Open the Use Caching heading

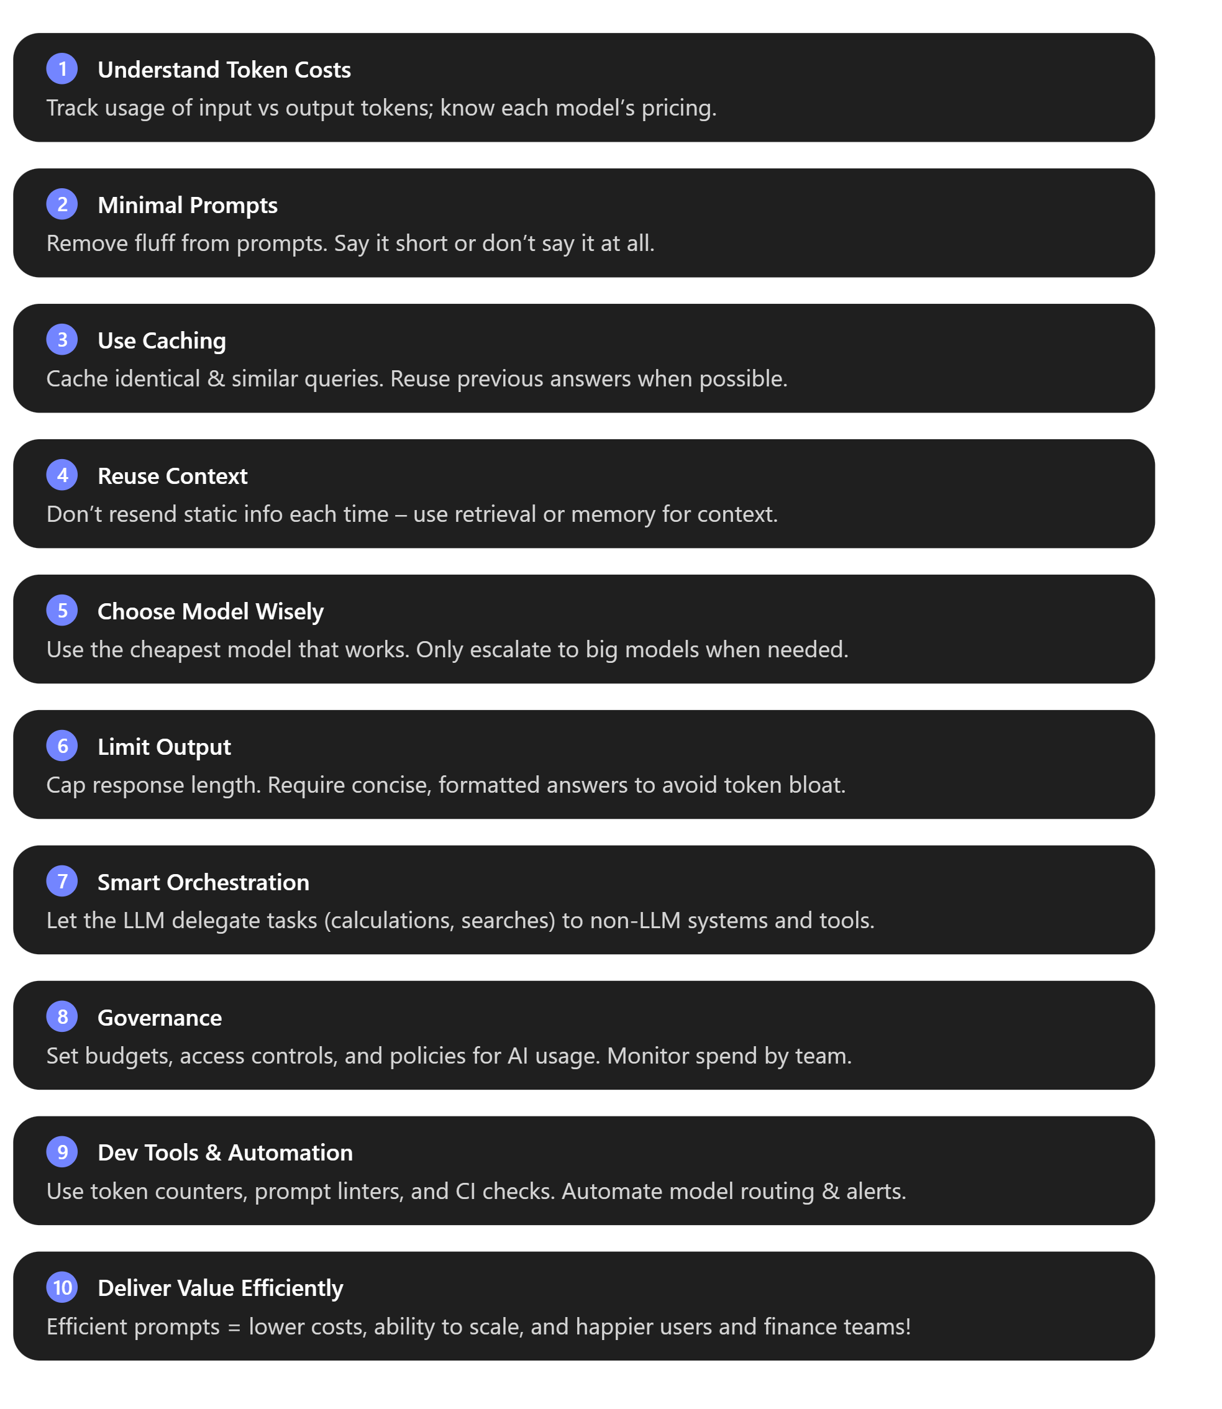click(x=162, y=340)
